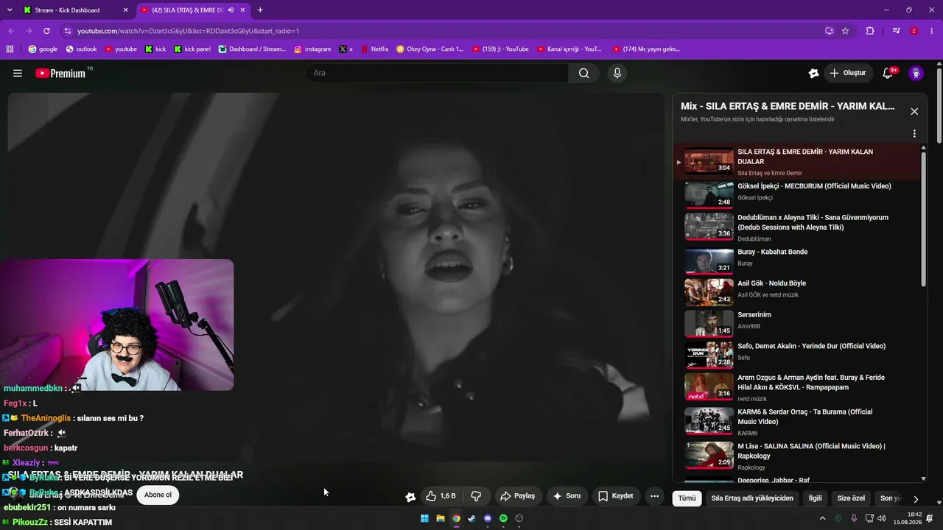Select the Size özel filter chip

coord(851,498)
